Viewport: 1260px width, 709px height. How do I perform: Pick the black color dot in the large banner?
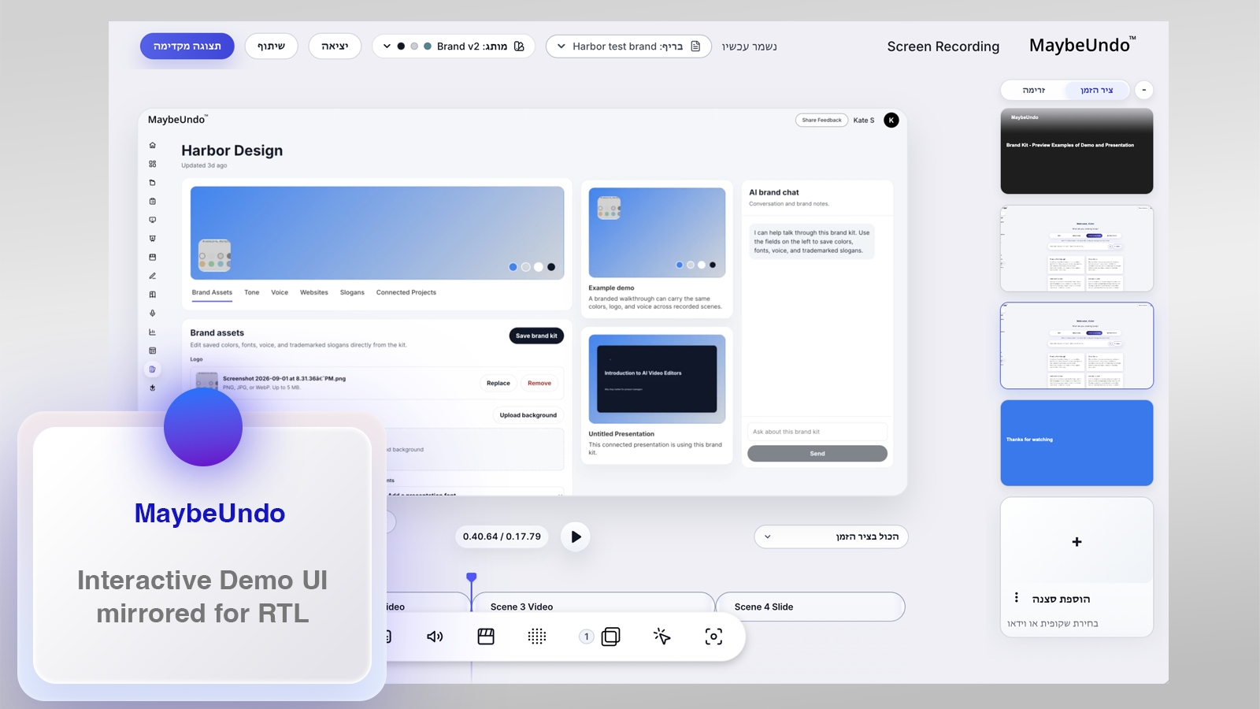coord(551,267)
